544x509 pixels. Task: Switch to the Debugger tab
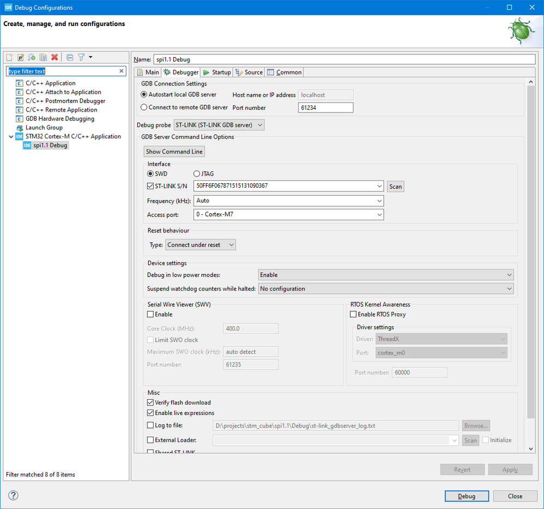click(181, 72)
